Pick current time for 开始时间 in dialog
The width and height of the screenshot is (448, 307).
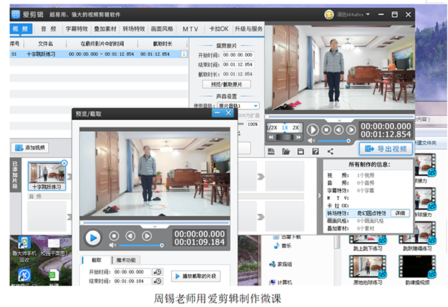[x=158, y=272]
